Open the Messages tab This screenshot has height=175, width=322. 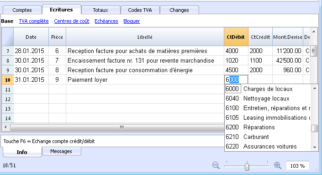click(61, 151)
